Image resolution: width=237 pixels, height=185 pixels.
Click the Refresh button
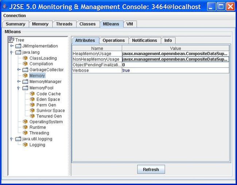point(151,169)
